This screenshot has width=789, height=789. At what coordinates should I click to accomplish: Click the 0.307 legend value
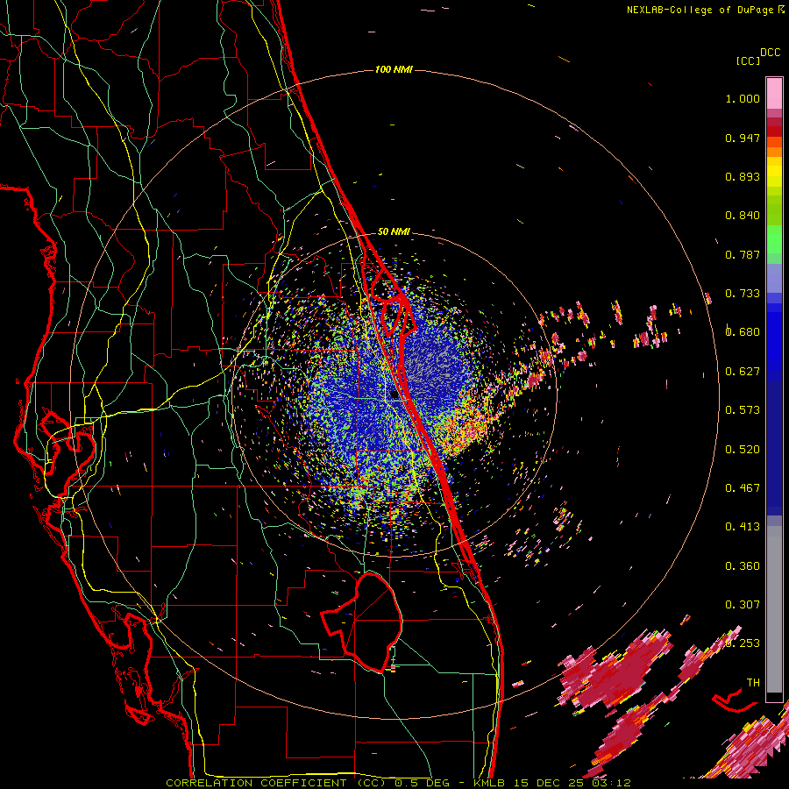(743, 605)
